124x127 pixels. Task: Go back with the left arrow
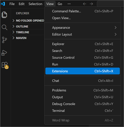pyautogui.click(x=85, y=4)
